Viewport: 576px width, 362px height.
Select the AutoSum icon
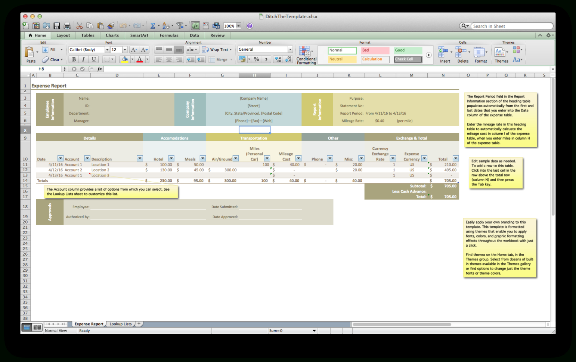[x=152, y=25]
